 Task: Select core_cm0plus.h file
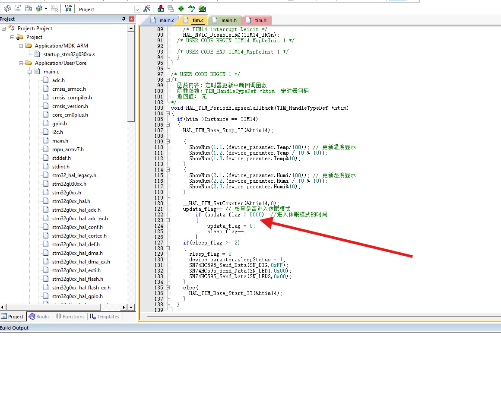(70, 115)
